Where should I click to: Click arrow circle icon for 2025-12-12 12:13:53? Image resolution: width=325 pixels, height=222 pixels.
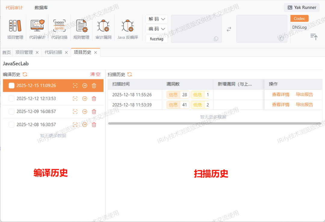pos(85,99)
